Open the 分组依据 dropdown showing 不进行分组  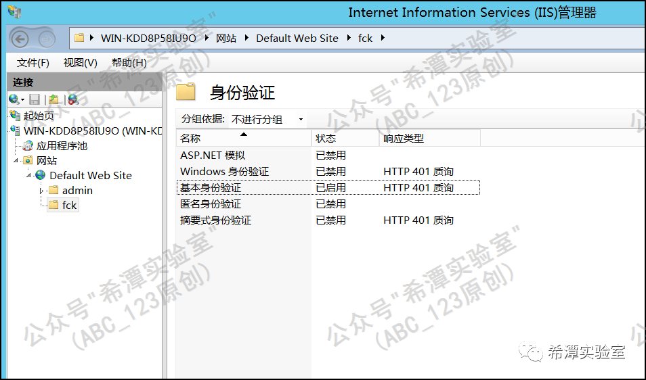tap(267, 119)
